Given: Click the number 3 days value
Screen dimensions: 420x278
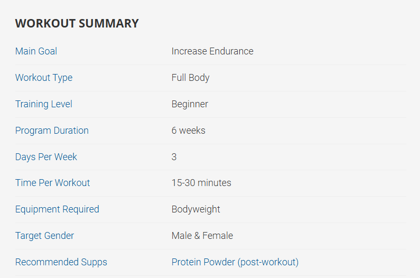Looking at the screenshot, I should coord(174,157).
